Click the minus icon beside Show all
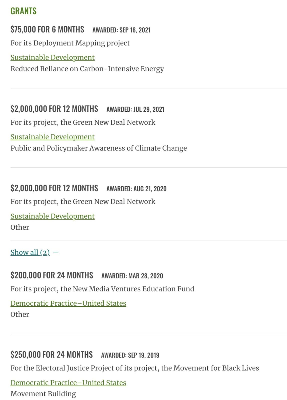 (x=56, y=252)
